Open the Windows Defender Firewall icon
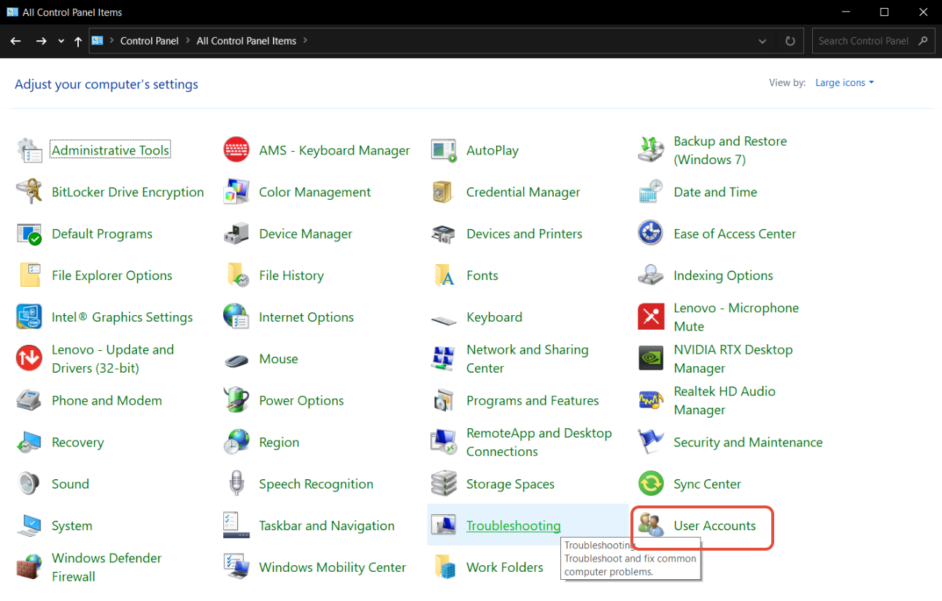 pos(29,567)
